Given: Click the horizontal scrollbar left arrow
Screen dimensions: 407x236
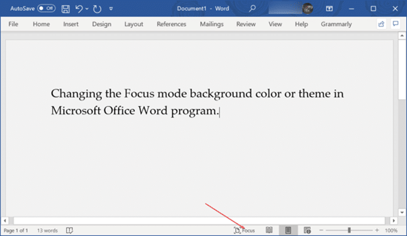Looking at the screenshot, I should (5, 221).
